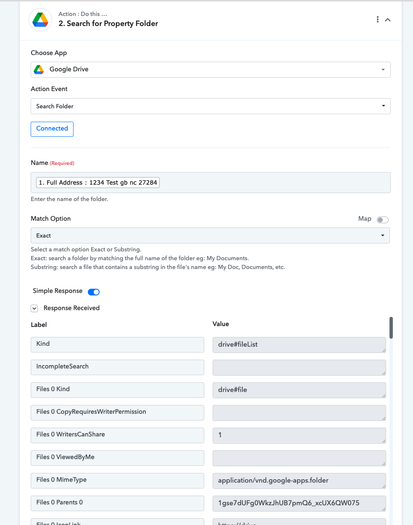The image size is (413, 525).
Task: Collapse Response Received with its chevron checkbox
Action: (x=34, y=308)
